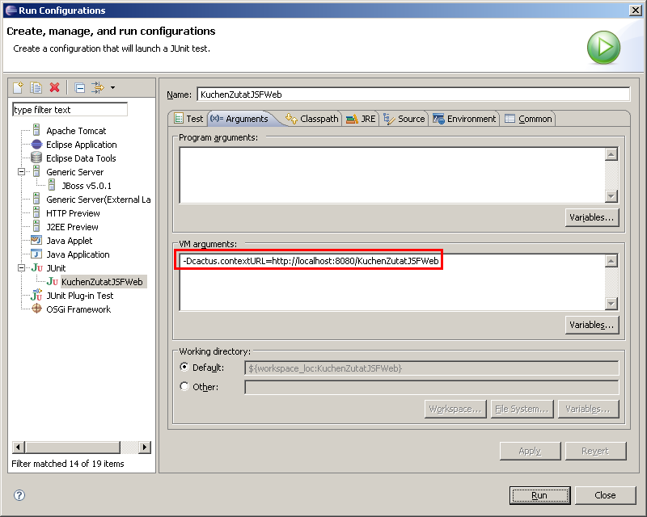
Task: Open the Classpath tab
Action: 312,119
